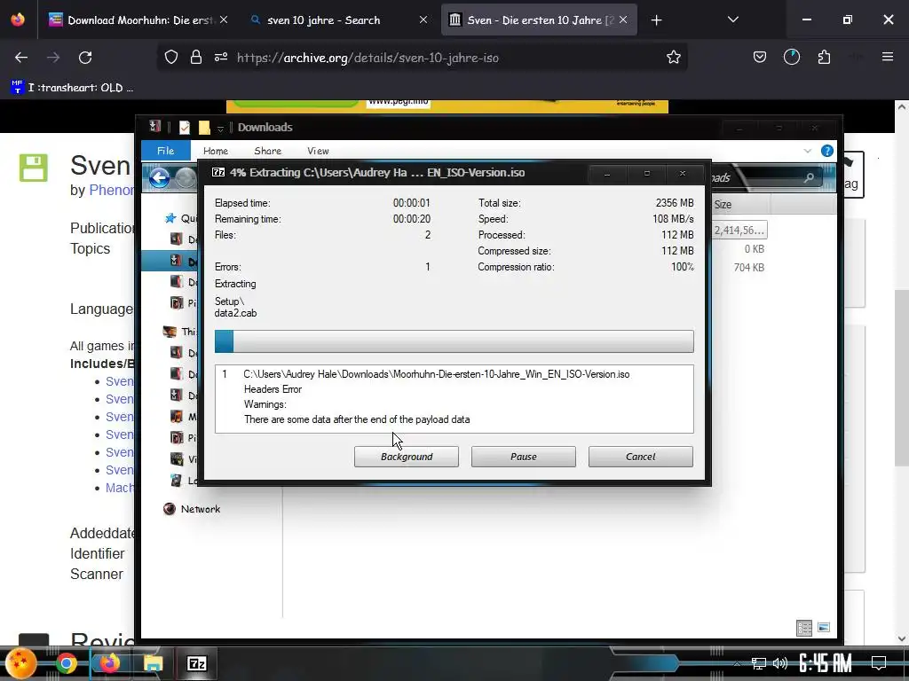This screenshot has height=681, width=909.
Task: Save page to Pocket
Action: [760, 58]
